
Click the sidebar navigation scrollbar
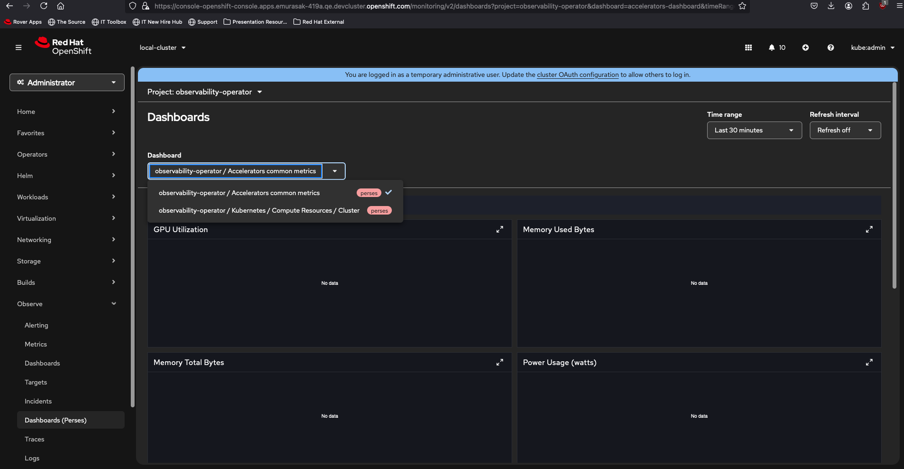click(x=133, y=237)
